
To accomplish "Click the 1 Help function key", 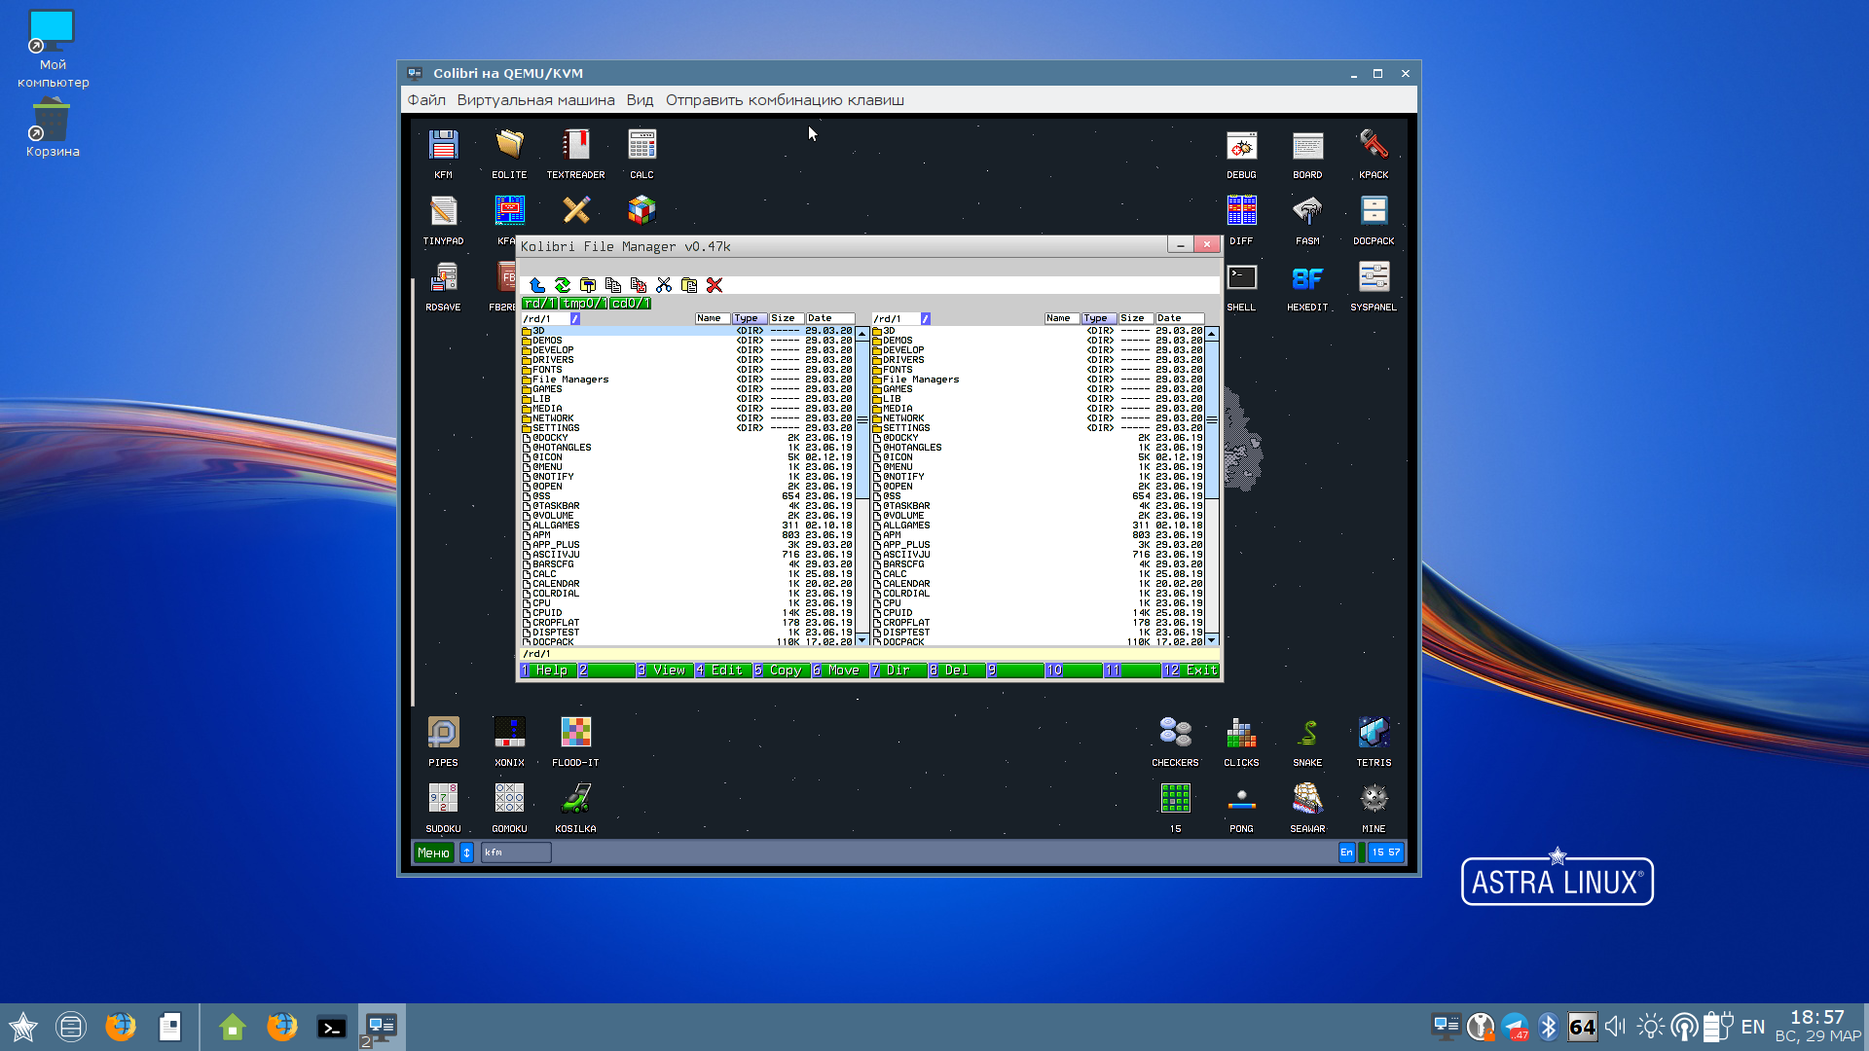I will click(x=549, y=670).
